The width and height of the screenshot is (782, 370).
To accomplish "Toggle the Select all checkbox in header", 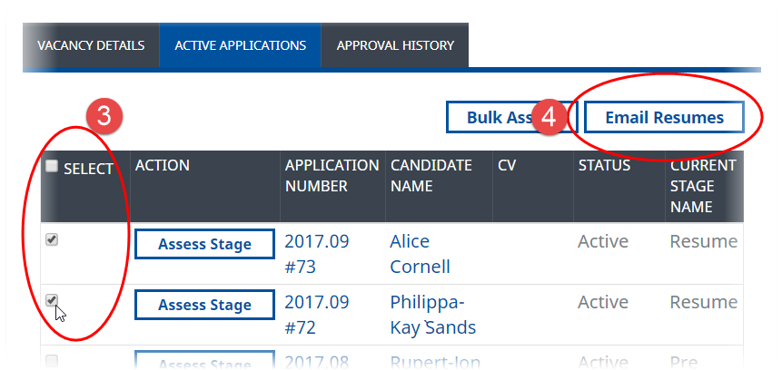I will [52, 166].
